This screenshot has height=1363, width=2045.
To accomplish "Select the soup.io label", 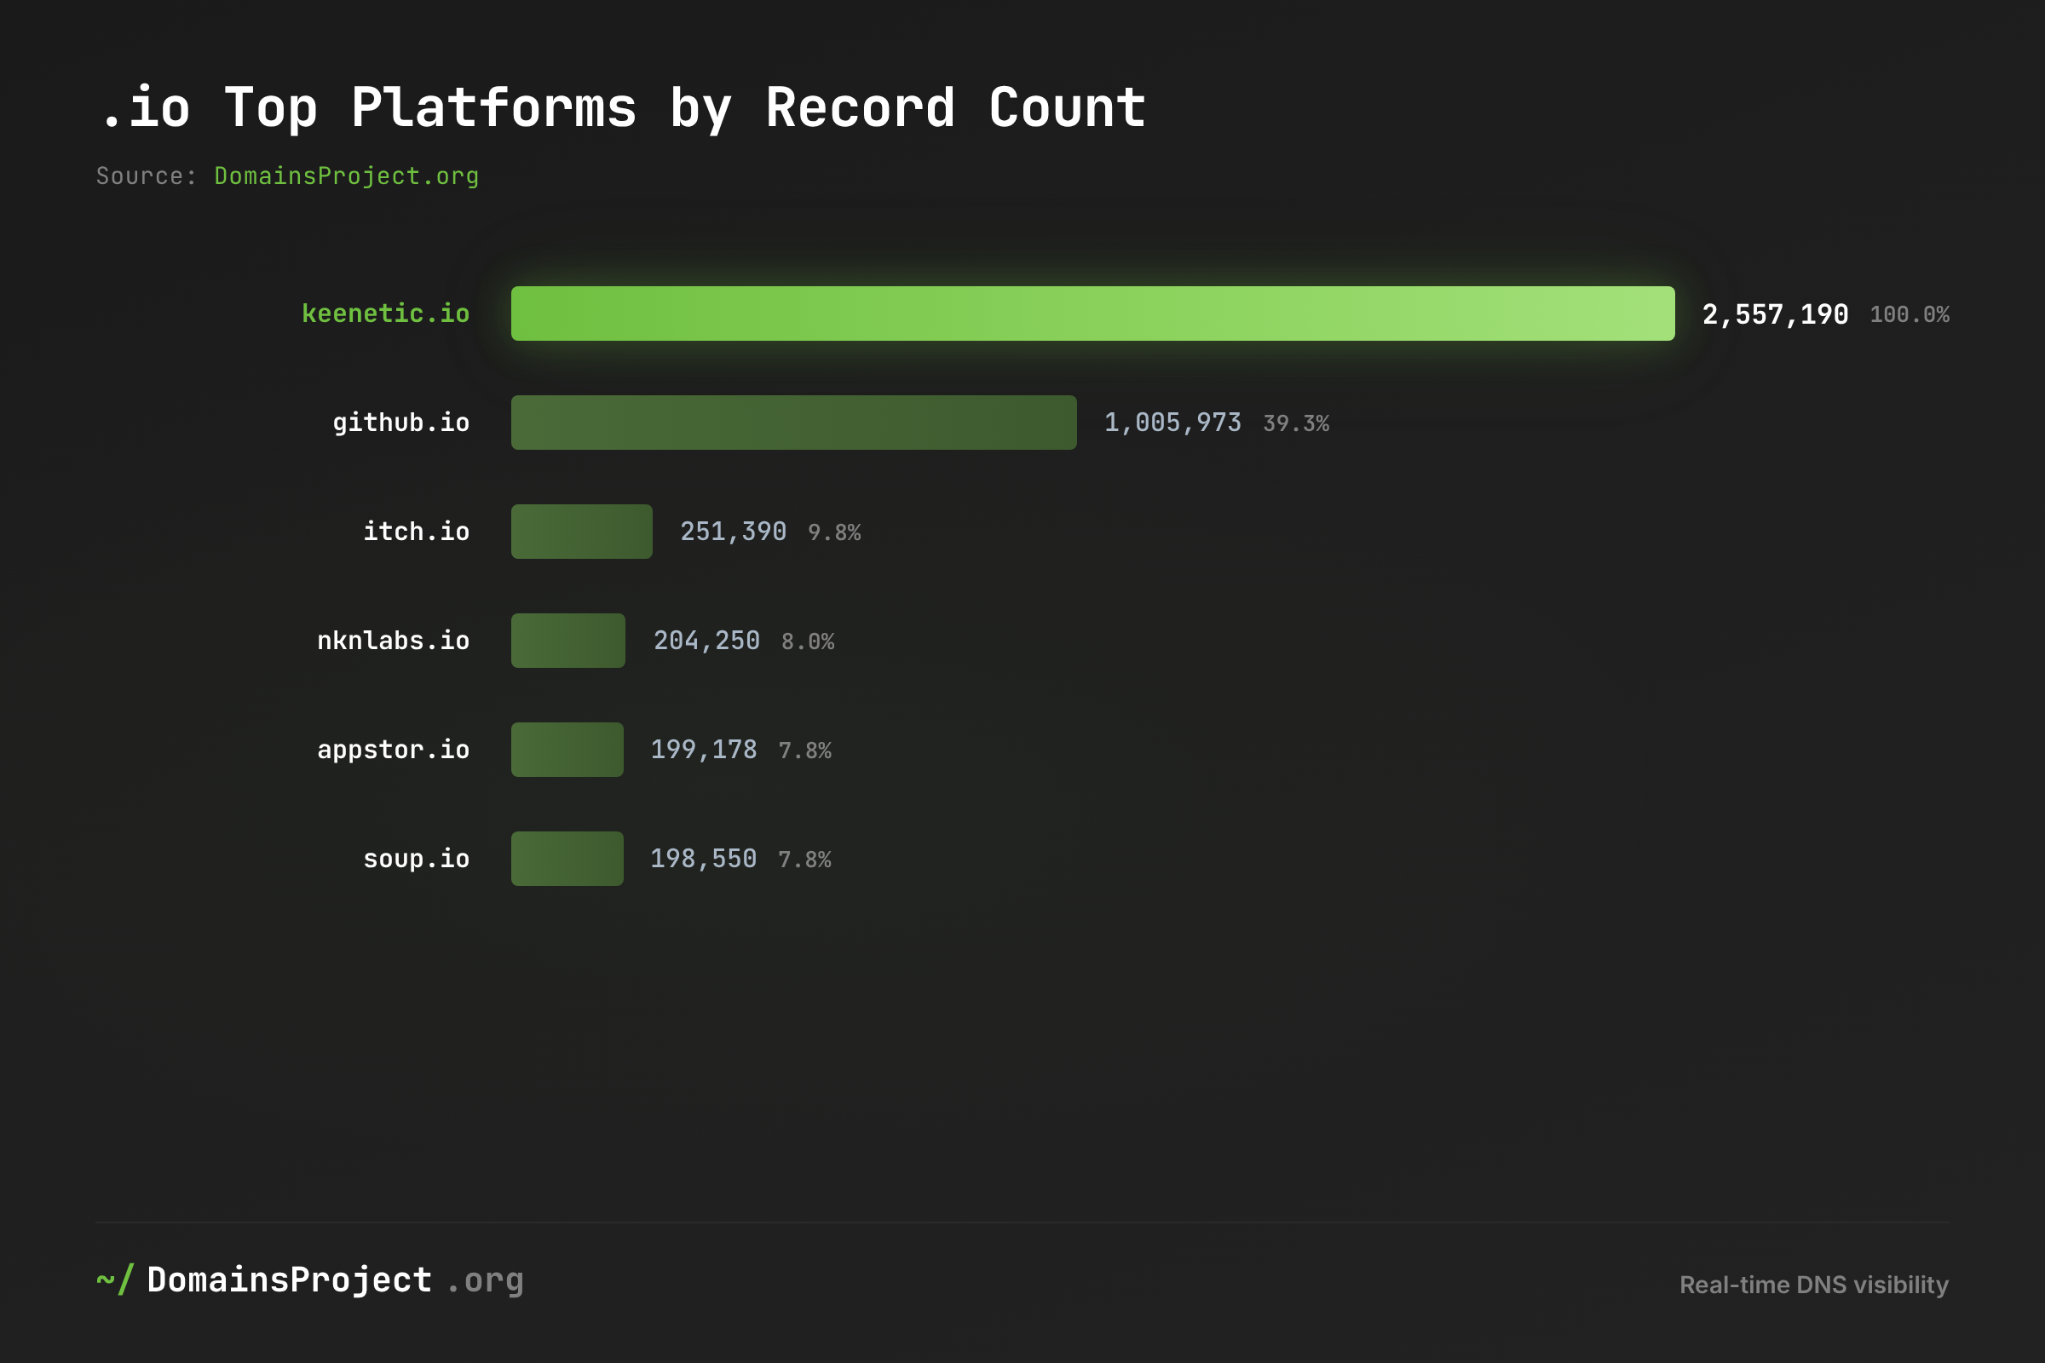I will pos(416,859).
